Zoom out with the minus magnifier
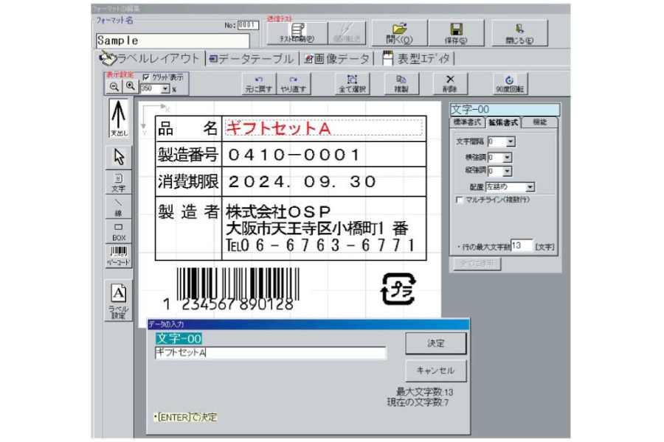This screenshot has height=442, width=664. coord(114,87)
